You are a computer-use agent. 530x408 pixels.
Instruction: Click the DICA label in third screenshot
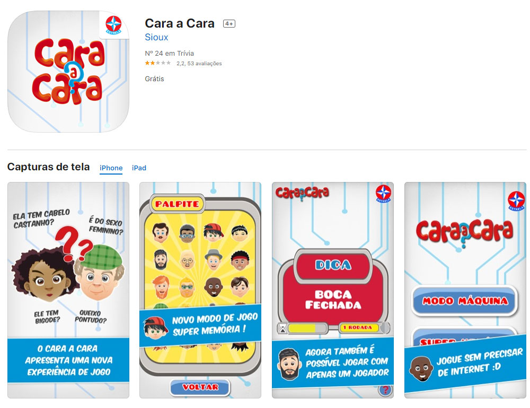[333, 265]
